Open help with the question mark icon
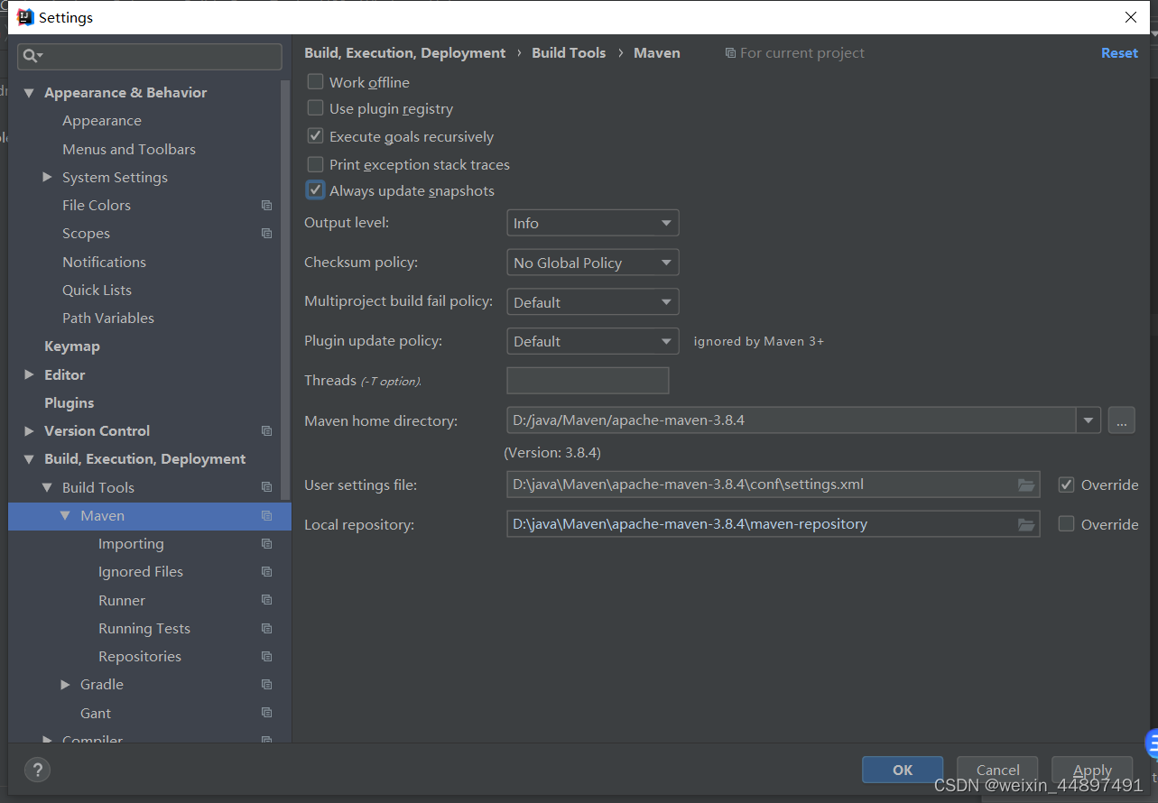Screen dimensions: 1158x803 (x=37, y=770)
